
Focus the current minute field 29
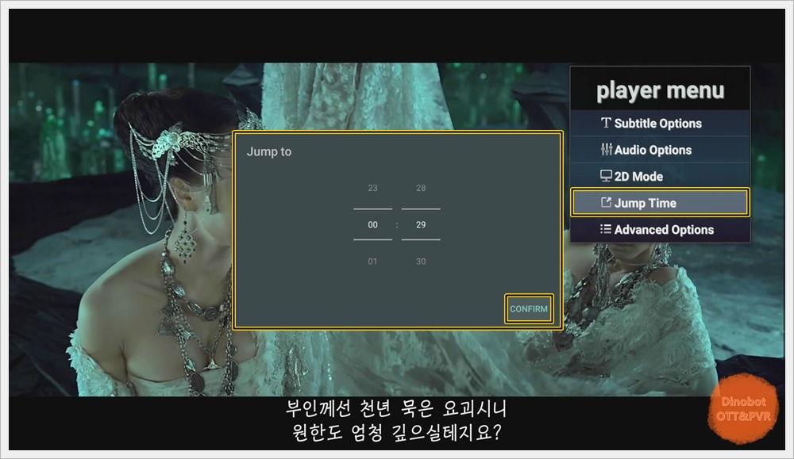pyautogui.click(x=421, y=224)
